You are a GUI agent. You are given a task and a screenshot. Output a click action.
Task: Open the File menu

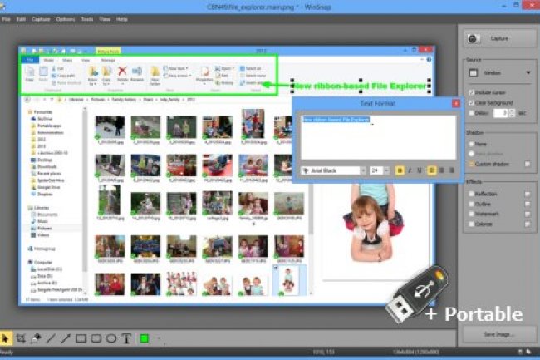pos(6,19)
